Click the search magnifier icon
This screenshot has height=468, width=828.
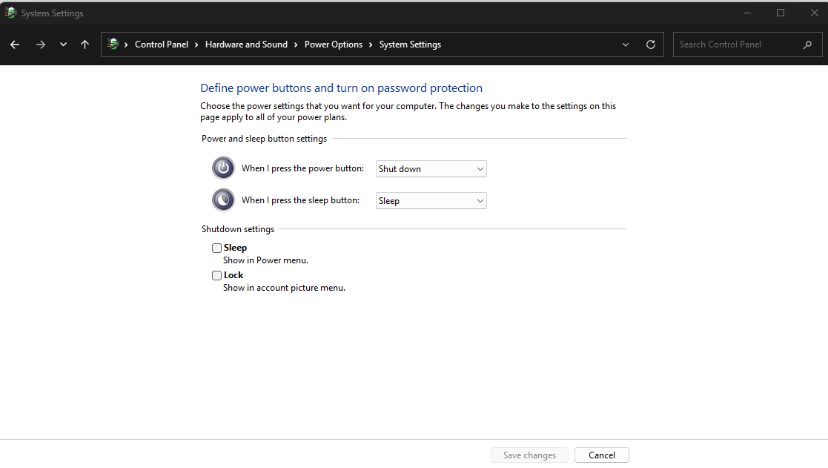click(x=807, y=45)
